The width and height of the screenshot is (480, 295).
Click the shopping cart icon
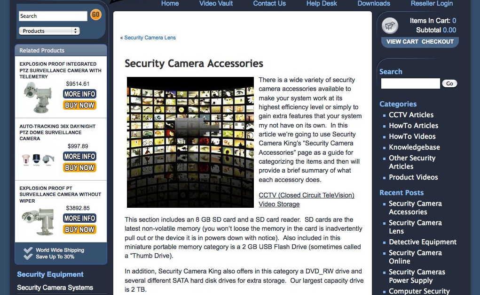[x=390, y=26]
